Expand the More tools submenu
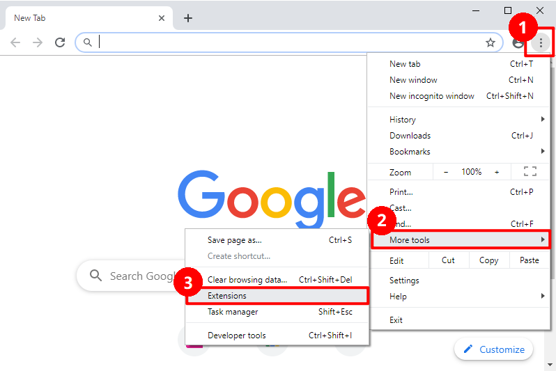556x371 pixels. click(x=460, y=240)
